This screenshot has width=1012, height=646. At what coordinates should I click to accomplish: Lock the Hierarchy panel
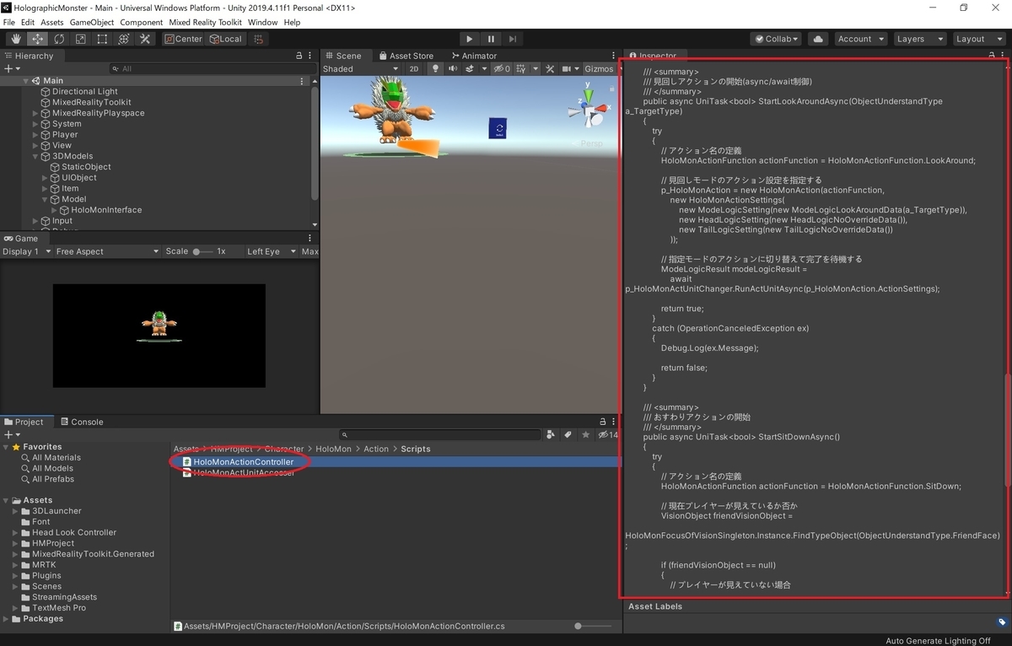point(299,56)
